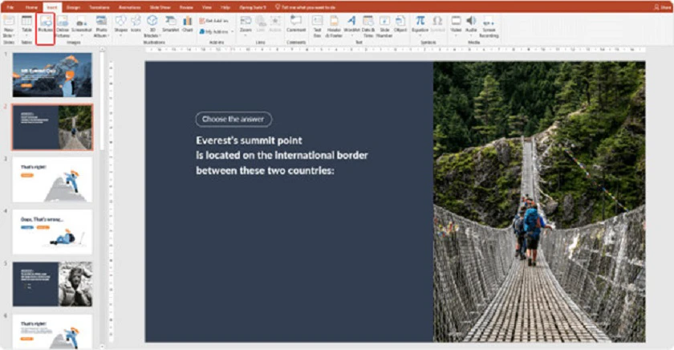
Task: Insert a SmartArt graphic
Action: pos(171,25)
